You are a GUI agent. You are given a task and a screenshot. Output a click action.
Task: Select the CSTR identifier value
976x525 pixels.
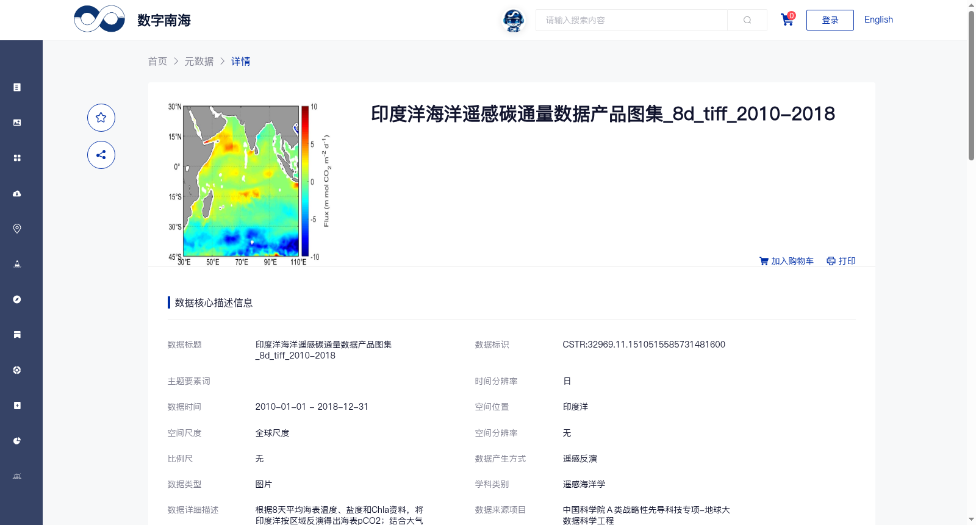point(644,345)
